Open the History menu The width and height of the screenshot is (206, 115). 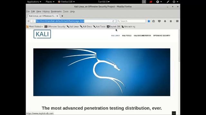(x=46, y=11)
